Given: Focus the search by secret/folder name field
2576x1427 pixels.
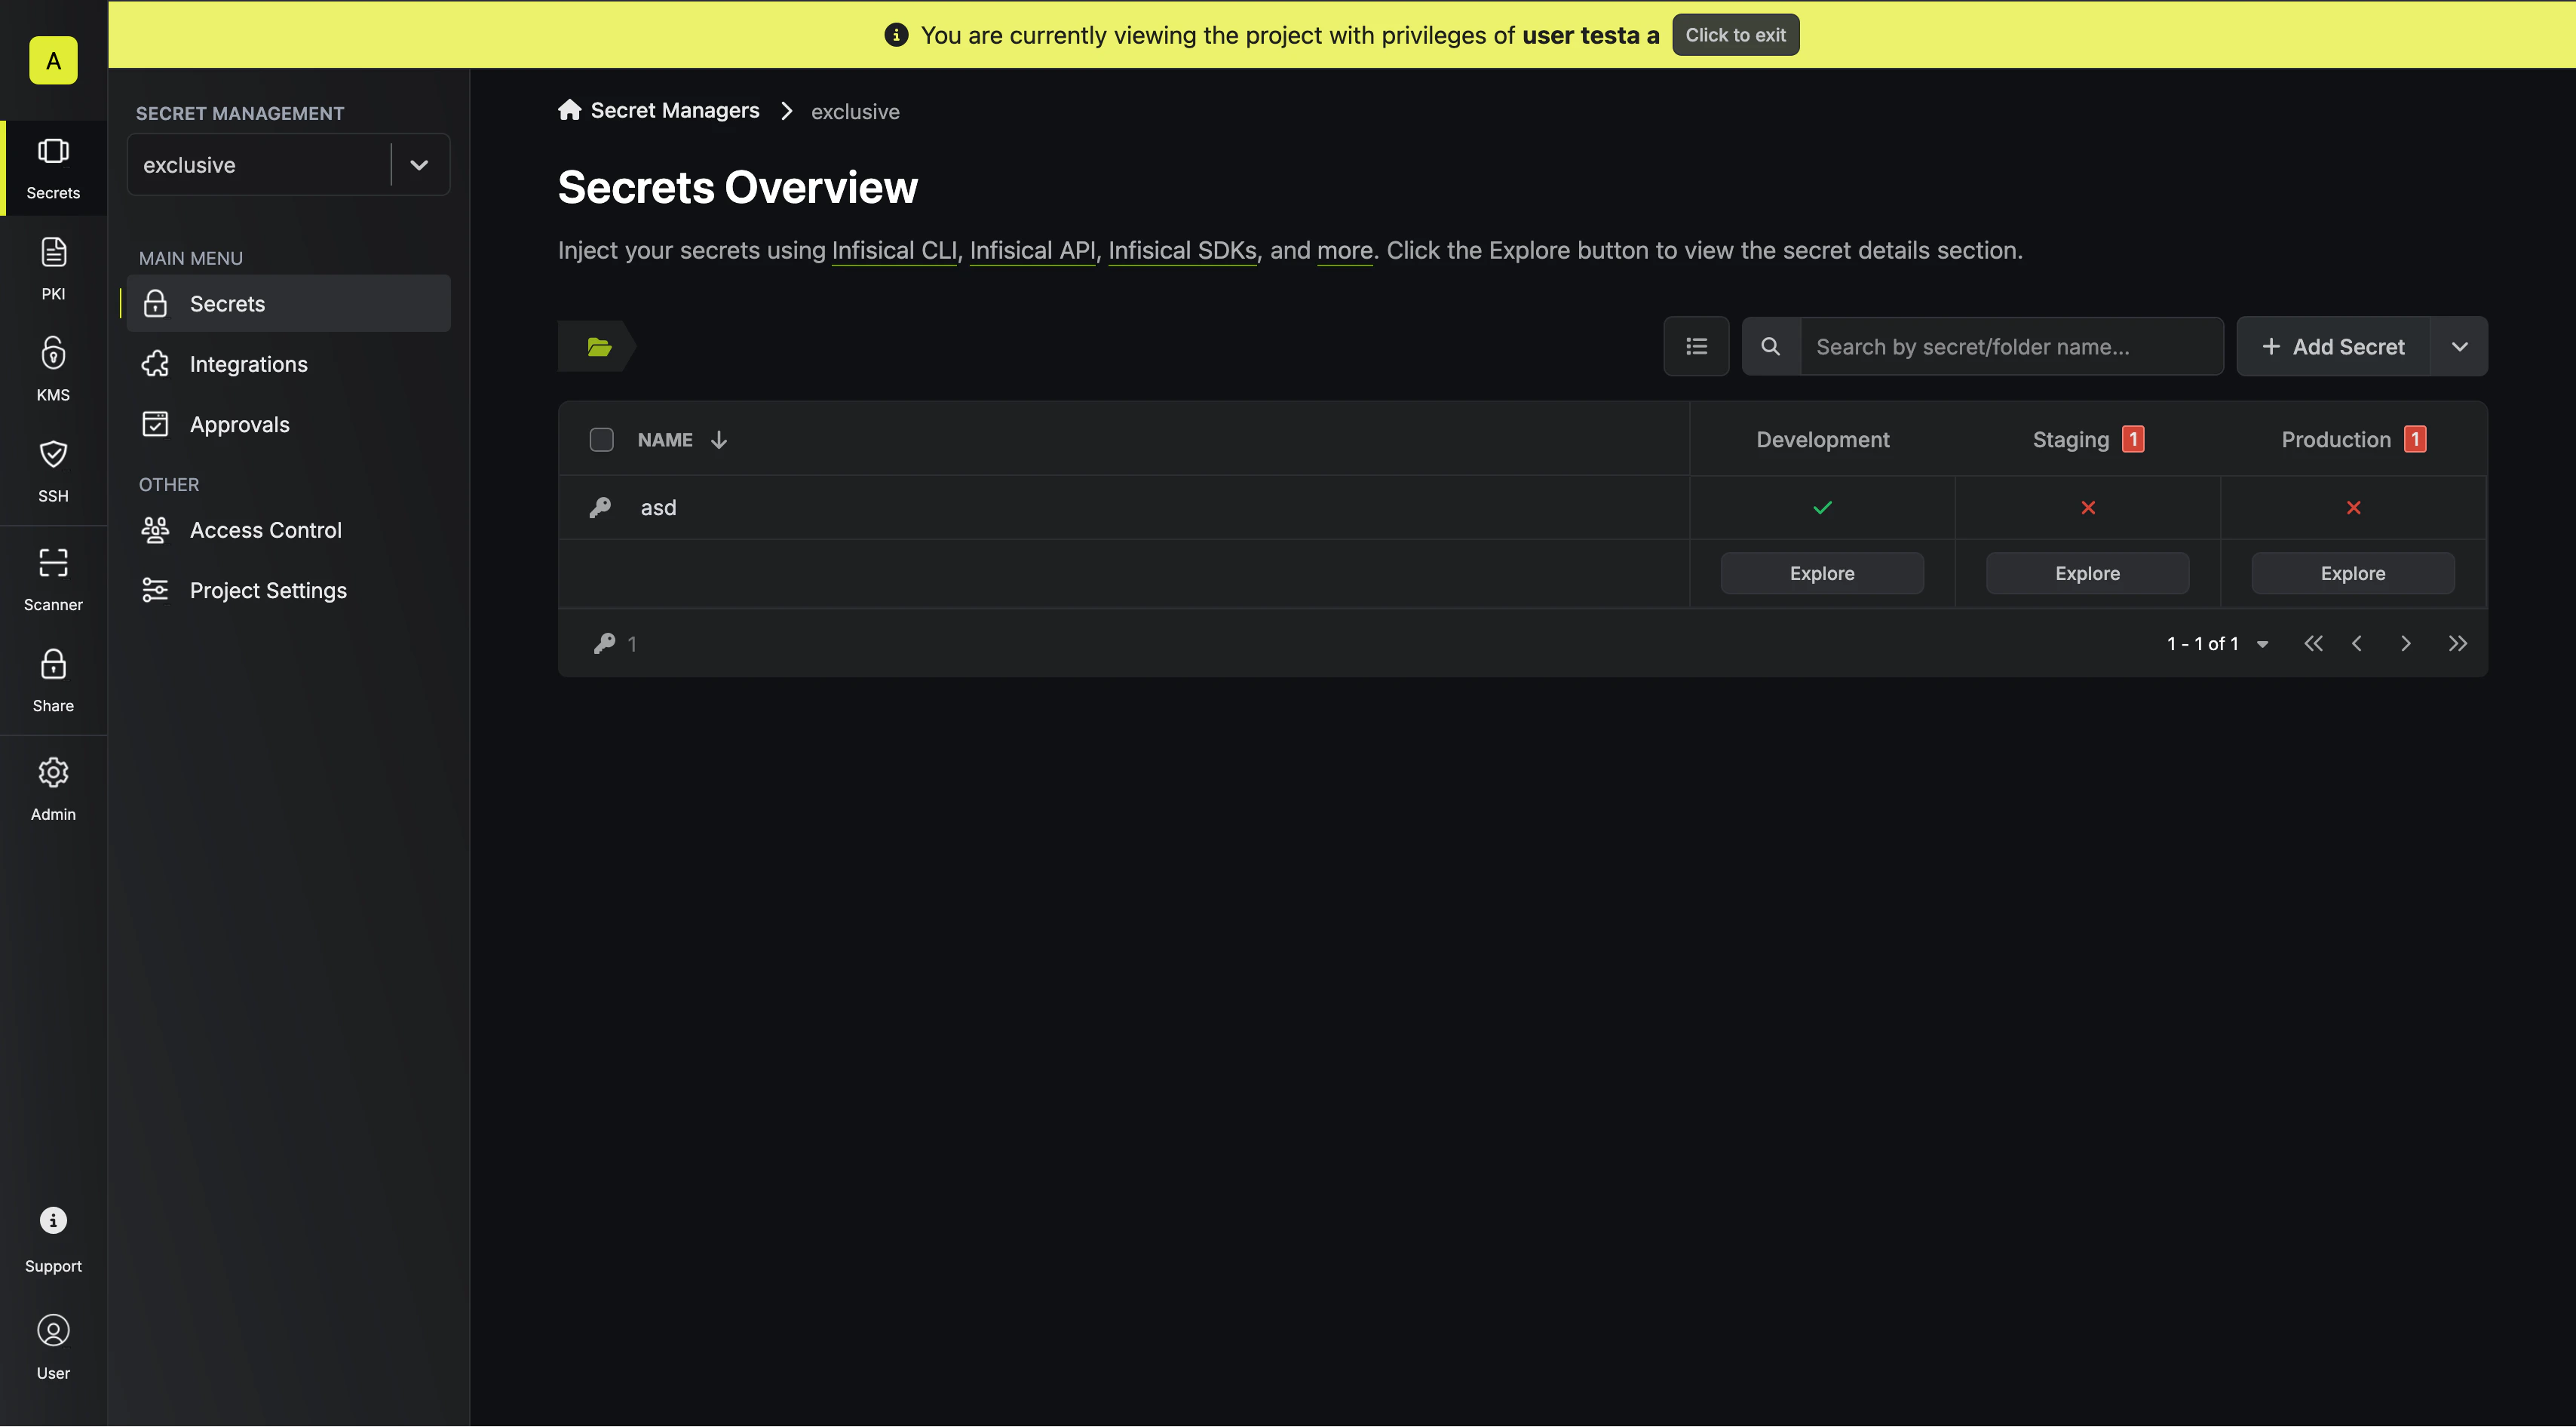Looking at the screenshot, I should point(2012,347).
